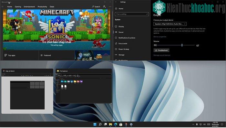Go back in the Settings window
The image size is (226, 128).
(116, 2)
